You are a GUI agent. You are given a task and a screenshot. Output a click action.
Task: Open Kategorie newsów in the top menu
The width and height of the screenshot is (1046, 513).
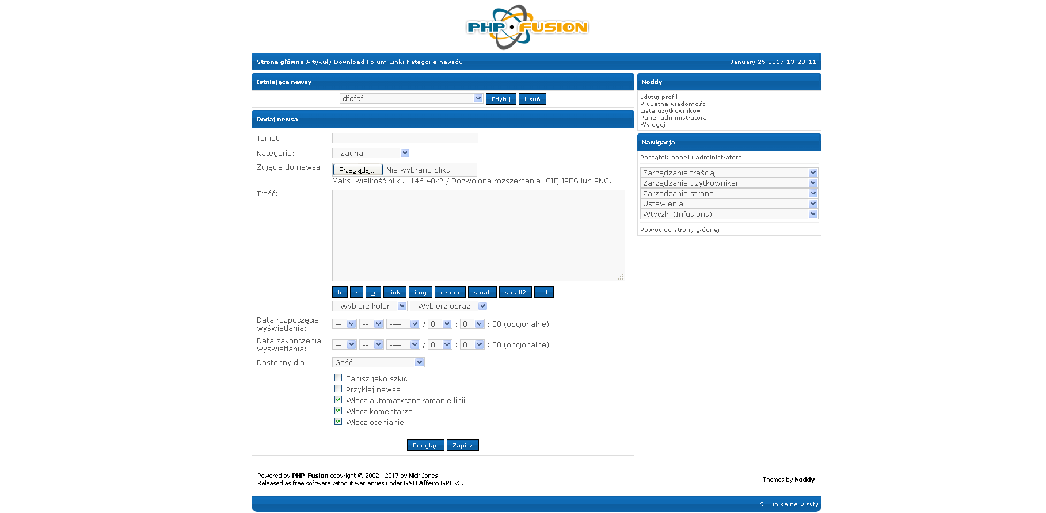(x=435, y=62)
